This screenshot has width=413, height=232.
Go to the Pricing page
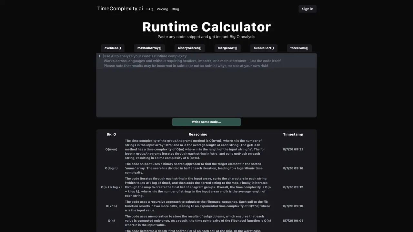point(162,9)
